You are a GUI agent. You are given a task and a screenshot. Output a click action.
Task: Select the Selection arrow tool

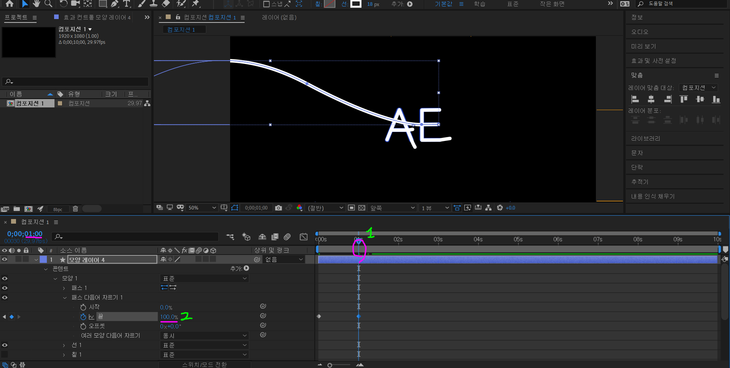[25, 4]
